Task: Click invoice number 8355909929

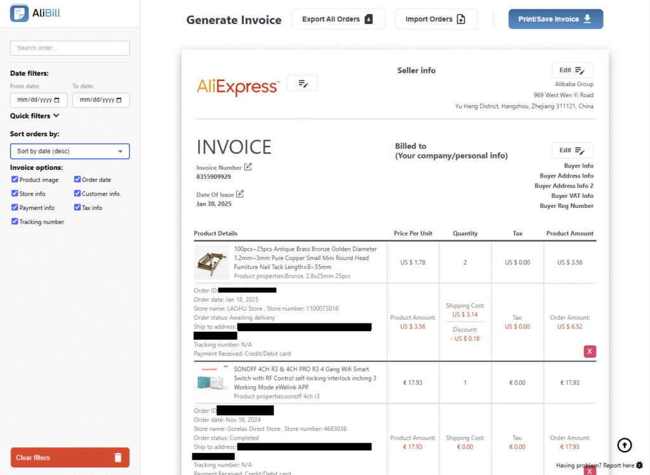Action: 213,177
